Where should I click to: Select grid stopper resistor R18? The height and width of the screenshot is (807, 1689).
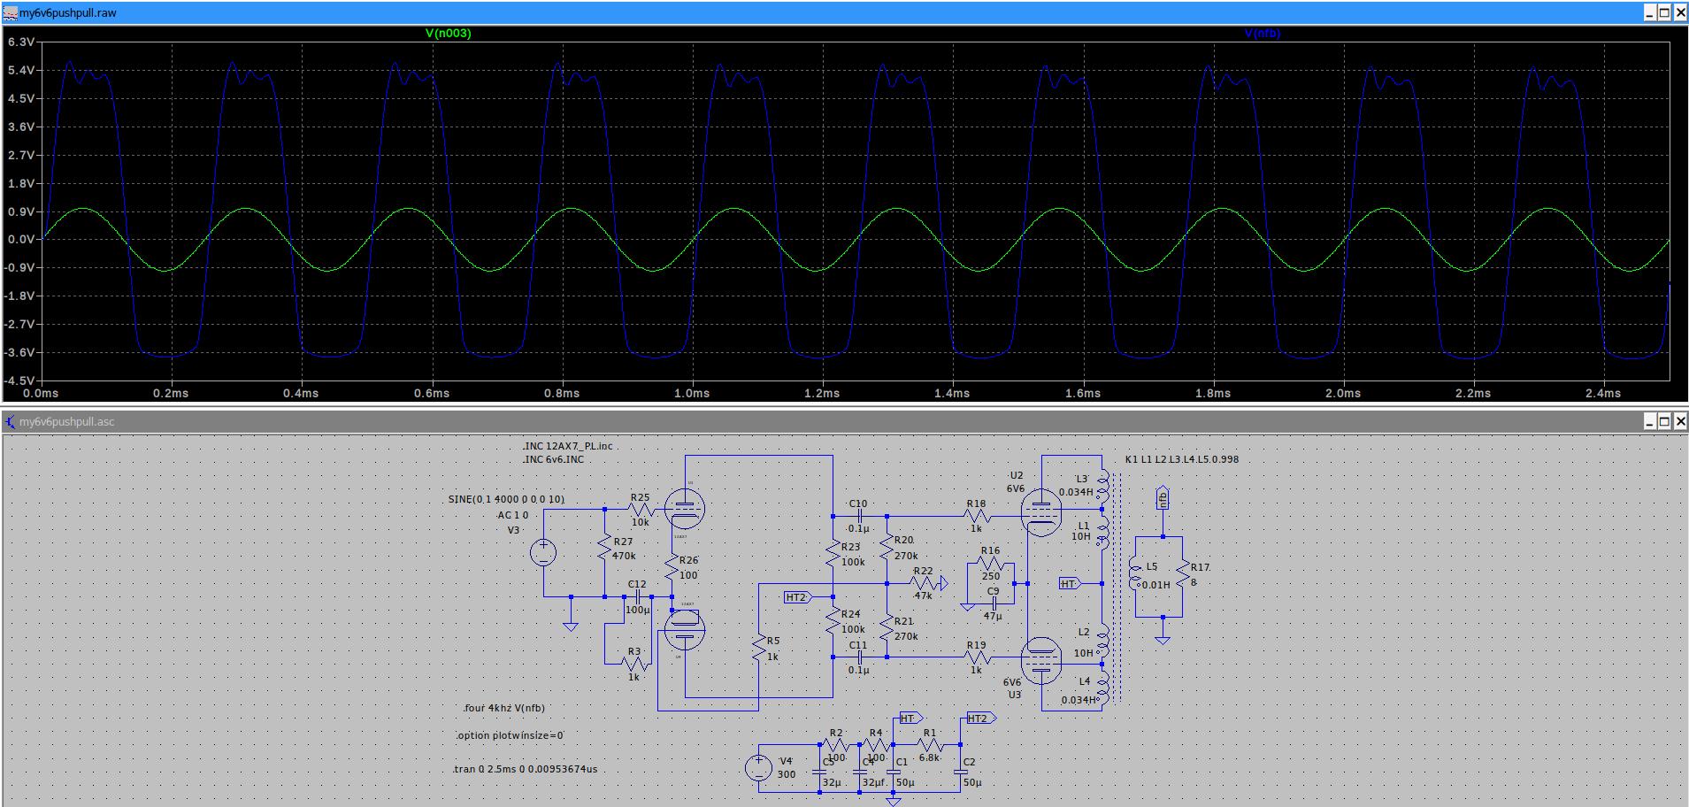pyautogui.click(x=976, y=516)
